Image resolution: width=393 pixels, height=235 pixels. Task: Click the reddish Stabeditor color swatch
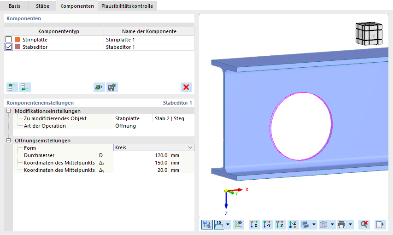click(x=18, y=47)
